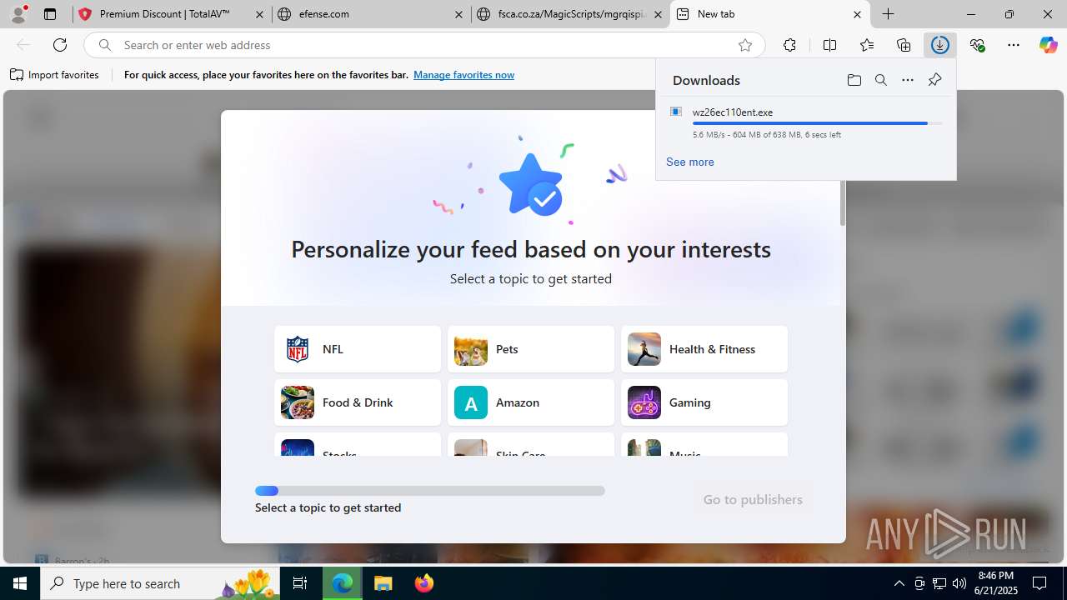Viewport: 1067px width, 600px height.
Task: Open the notification center icon
Action: (x=1039, y=583)
